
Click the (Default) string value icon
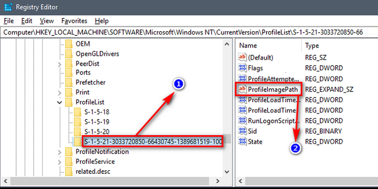(x=242, y=57)
